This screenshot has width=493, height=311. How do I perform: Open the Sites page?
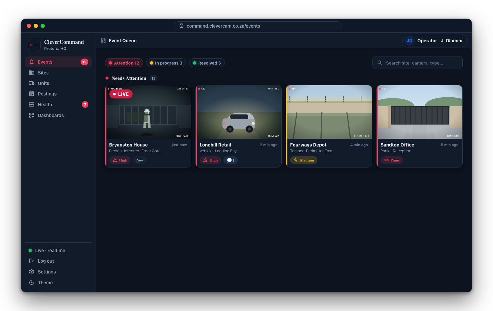click(x=58, y=73)
